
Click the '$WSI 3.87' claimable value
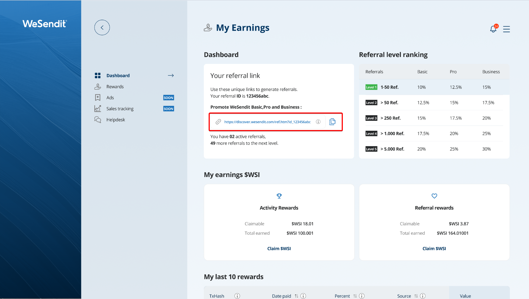459,224
